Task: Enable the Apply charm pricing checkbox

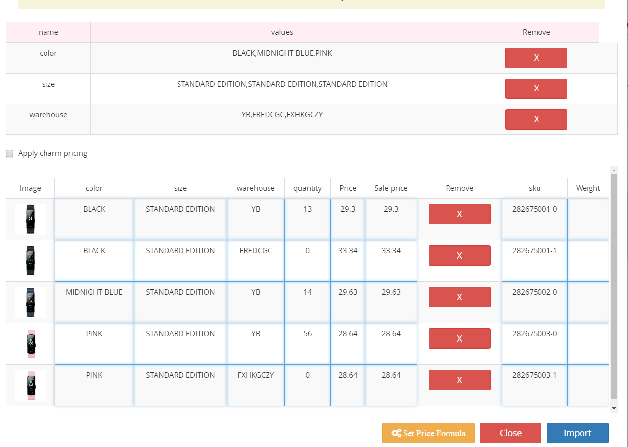Action: 10,153
